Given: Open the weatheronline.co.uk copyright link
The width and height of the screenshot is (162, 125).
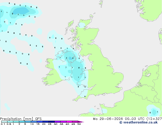Looking at the screenshot, I should (x=138, y=122).
